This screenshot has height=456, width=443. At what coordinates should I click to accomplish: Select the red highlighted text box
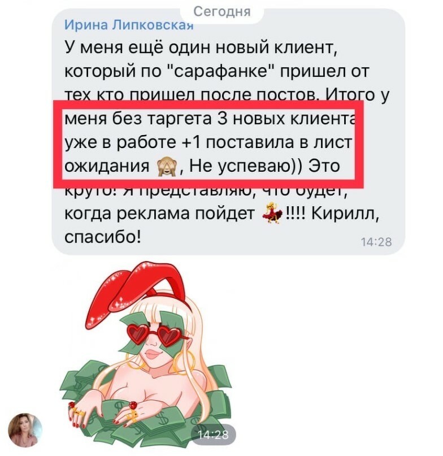click(209, 144)
